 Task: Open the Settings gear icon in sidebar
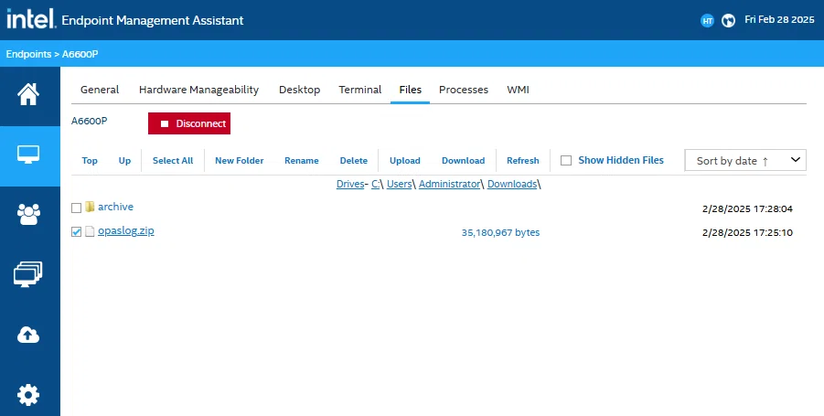(x=28, y=395)
